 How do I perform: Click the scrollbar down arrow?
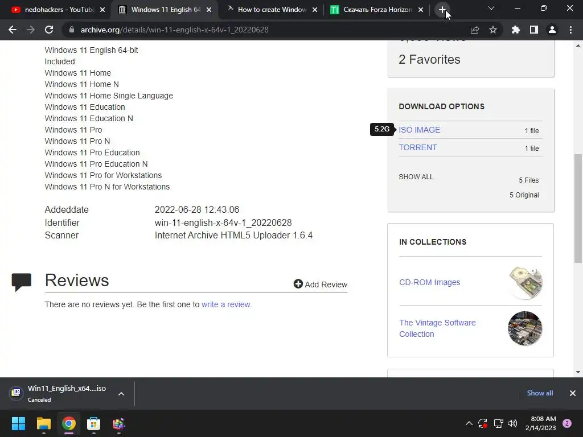coord(578,372)
